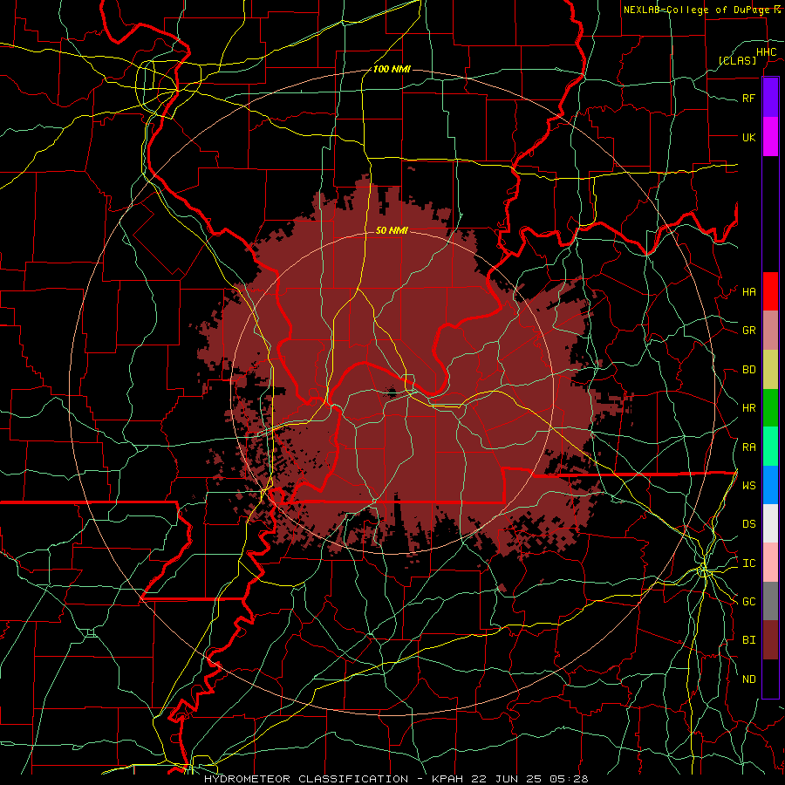Click the dark green HR color swatch
The height and width of the screenshot is (785, 785).
click(770, 408)
